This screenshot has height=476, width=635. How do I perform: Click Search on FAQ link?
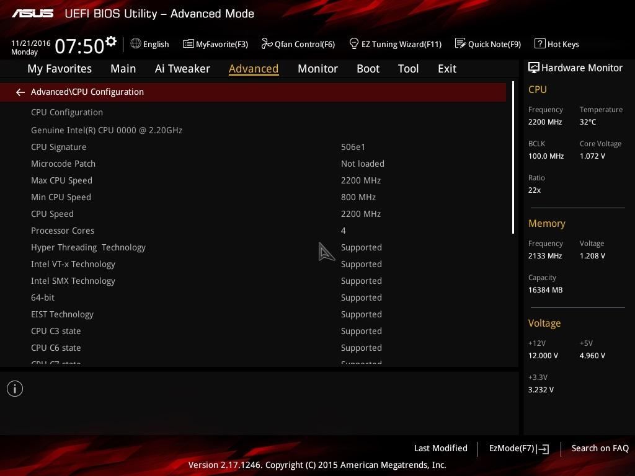[600, 448]
